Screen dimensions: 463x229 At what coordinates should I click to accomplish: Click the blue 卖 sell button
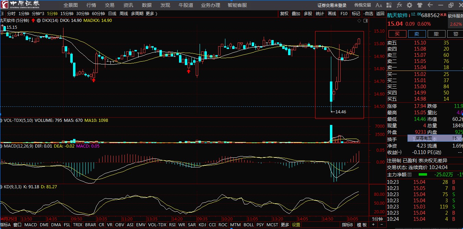point(417,34)
